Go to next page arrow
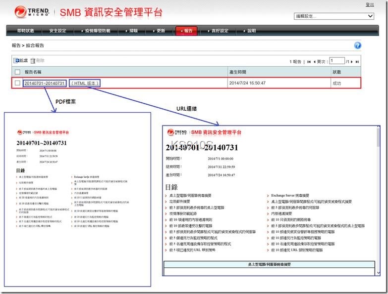This screenshot has width=388, height=294. (x=352, y=62)
